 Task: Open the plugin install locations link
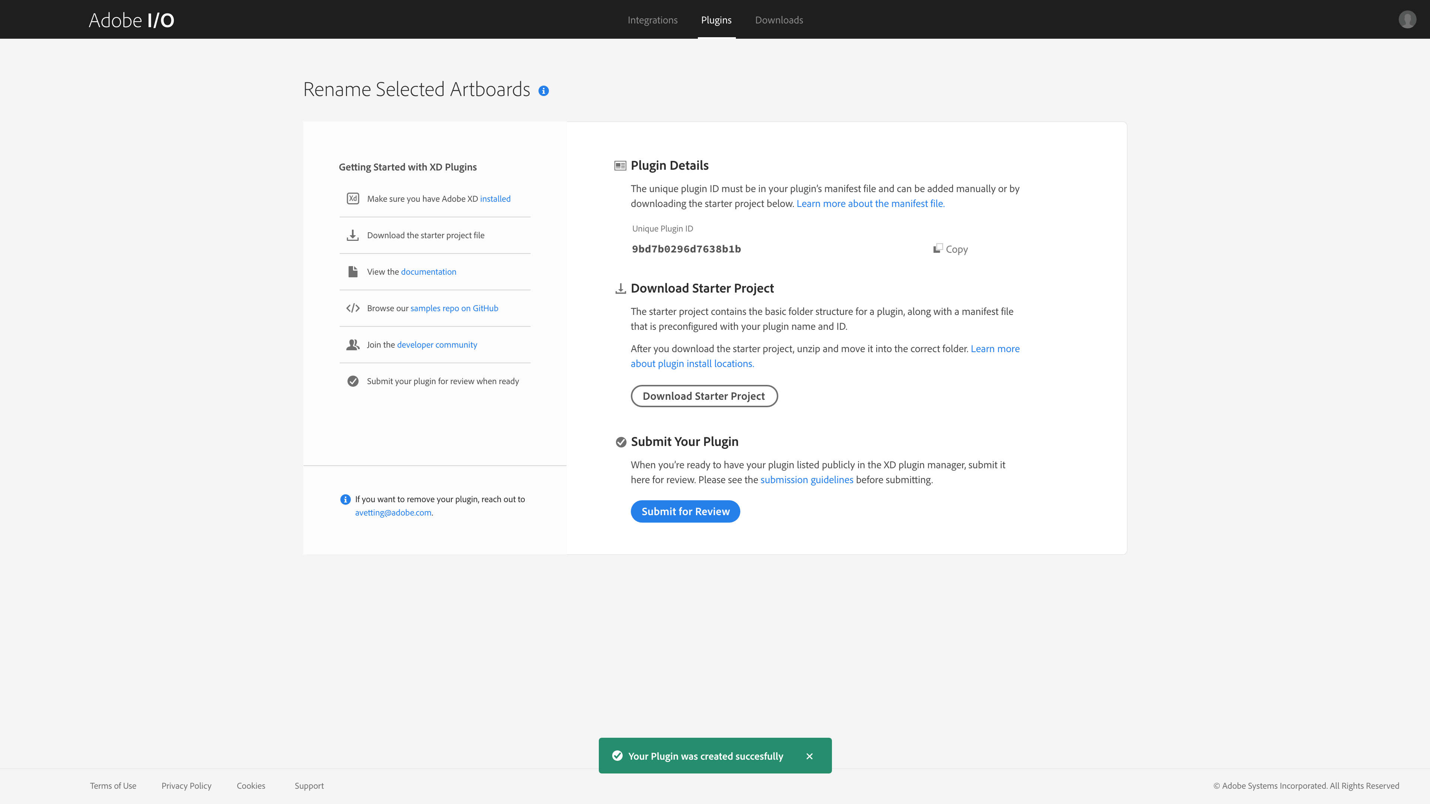point(692,364)
